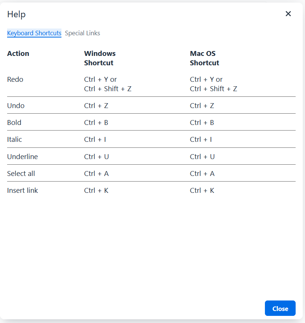This screenshot has height=323, width=305.
Task: Click the Help dialog title
Action: point(16,14)
